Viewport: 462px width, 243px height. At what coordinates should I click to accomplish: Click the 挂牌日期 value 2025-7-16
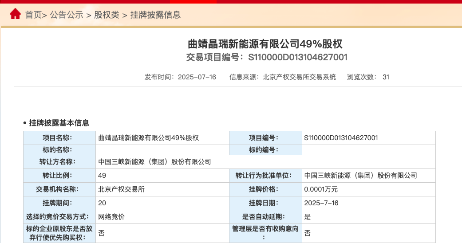click(321, 203)
